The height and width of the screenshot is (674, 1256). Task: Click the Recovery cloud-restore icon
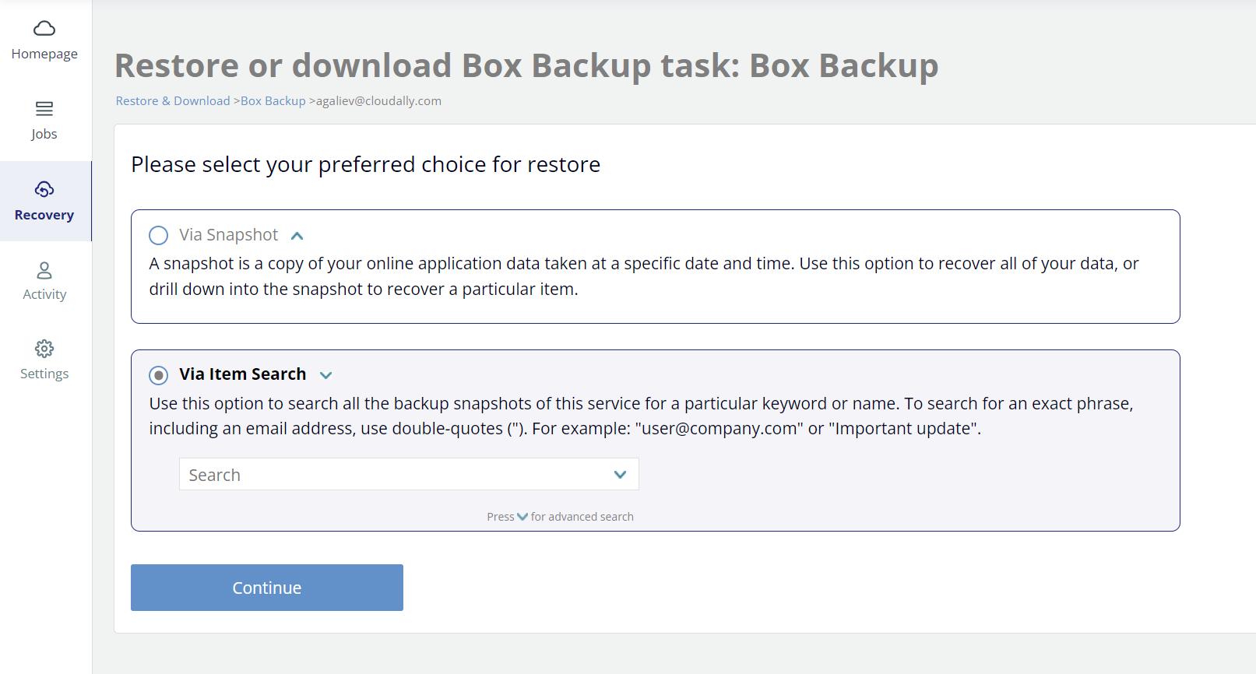44,189
